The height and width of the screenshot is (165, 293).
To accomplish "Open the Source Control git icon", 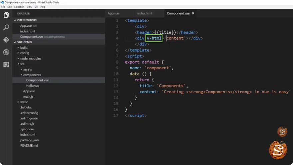I will [6, 40].
